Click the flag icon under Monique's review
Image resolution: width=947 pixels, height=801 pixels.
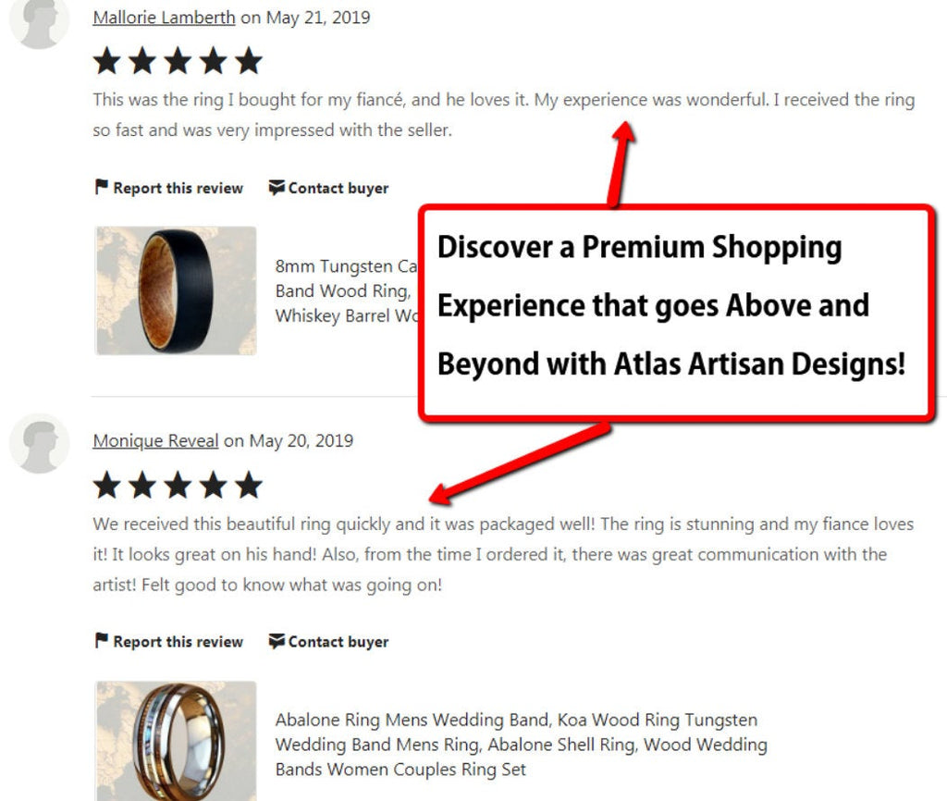point(102,641)
